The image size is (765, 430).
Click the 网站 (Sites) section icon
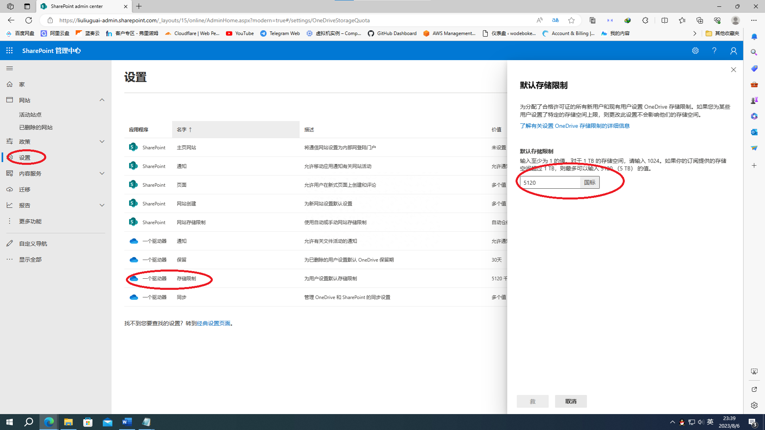pyautogui.click(x=10, y=100)
